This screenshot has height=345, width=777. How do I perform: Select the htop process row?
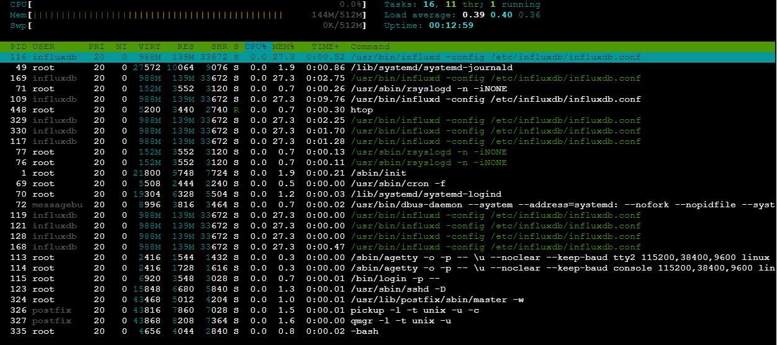coord(388,110)
